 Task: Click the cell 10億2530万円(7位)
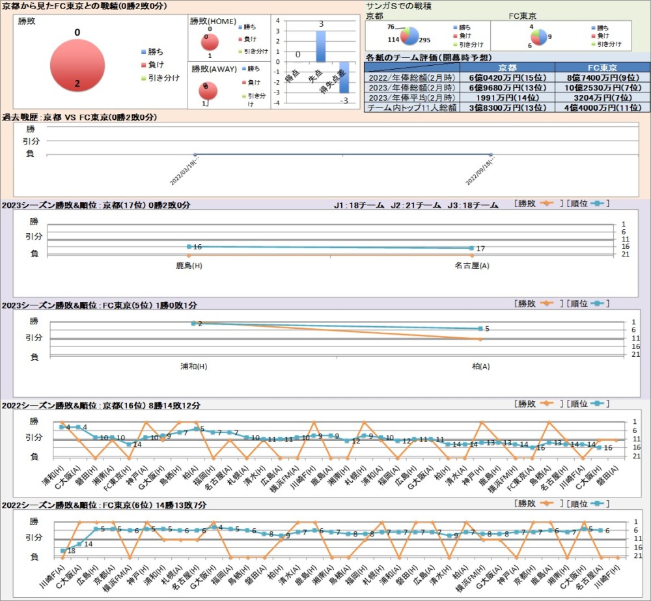coord(602,88)
